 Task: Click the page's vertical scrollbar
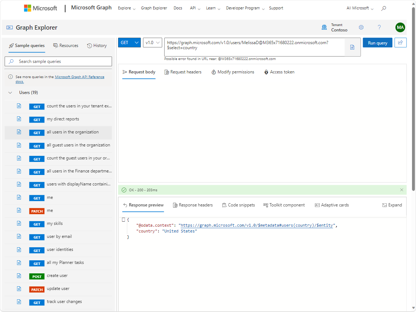pos(413,99)
